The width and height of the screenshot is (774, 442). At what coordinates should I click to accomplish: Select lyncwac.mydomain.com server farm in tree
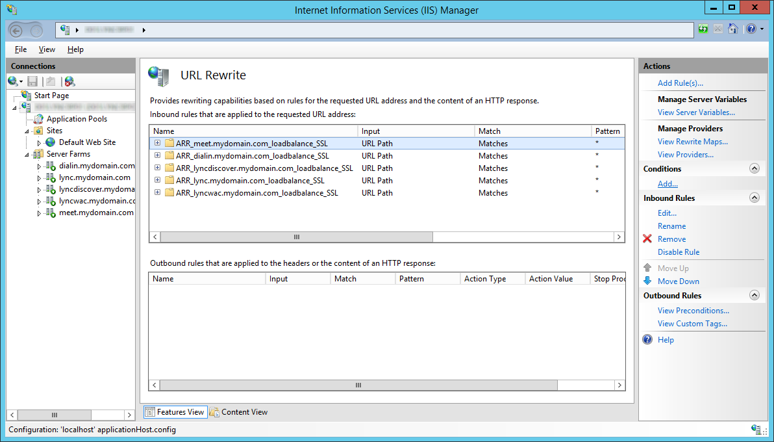click(x=97, y=201)
